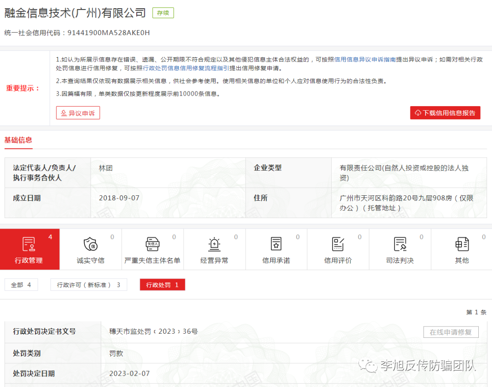Select the 诚实守信 shield icon
Viewport: 492px width, 387px height.
pyautogui.click(x=90, y=244)
